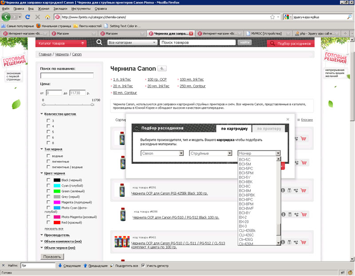
Task: Reload the page with refresh icon
Action: (28, 17)
